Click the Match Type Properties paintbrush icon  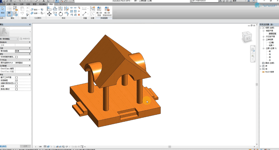[28, 15]
